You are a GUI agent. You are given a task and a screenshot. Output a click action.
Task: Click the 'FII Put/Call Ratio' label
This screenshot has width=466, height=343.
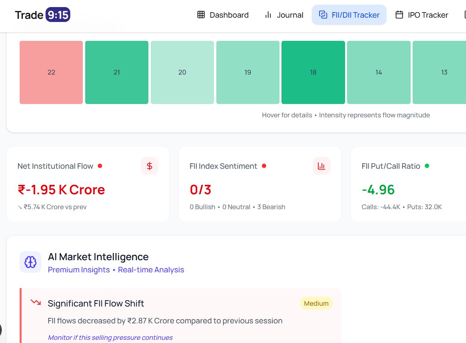point(391,166)
